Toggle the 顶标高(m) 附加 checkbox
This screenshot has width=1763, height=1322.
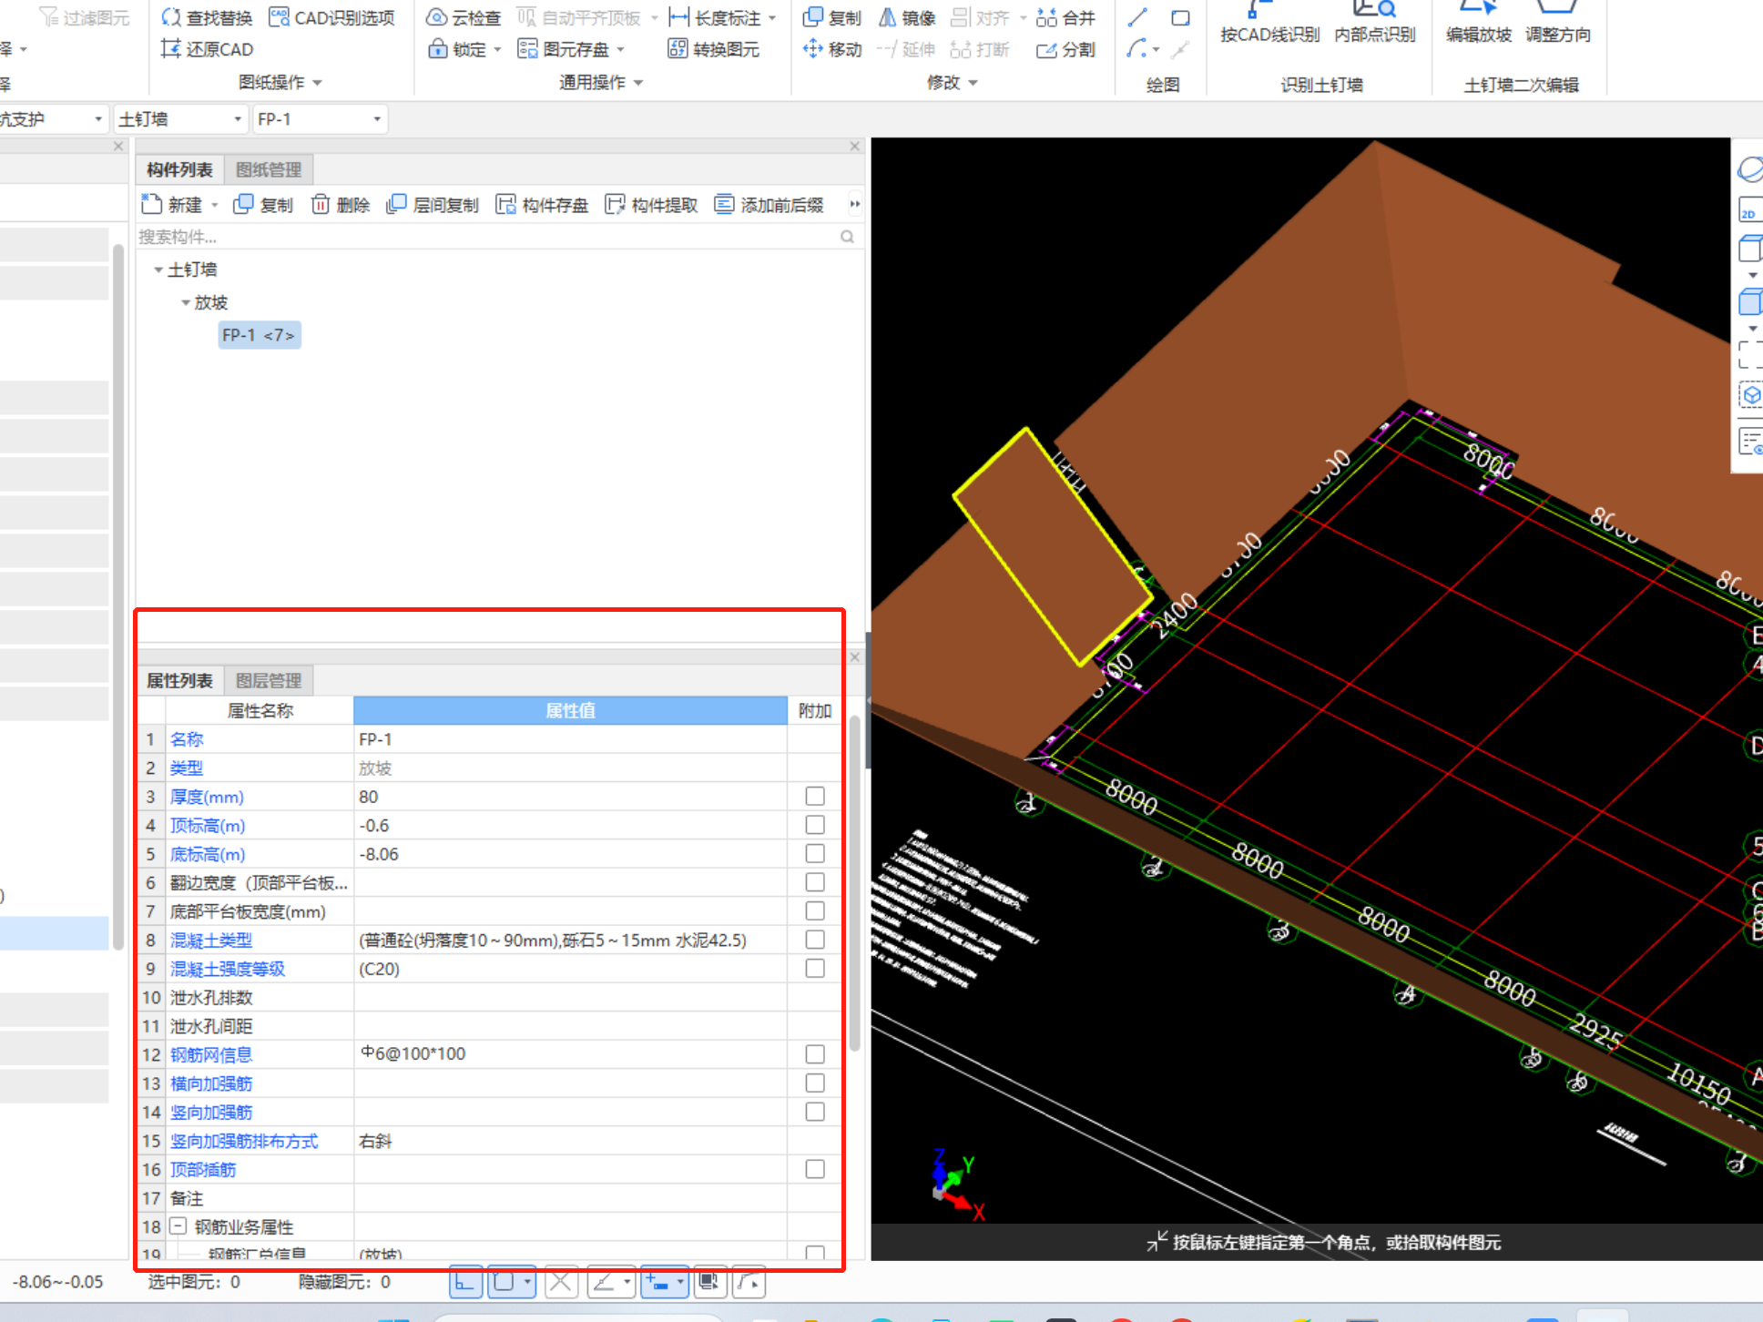(815, 825)
